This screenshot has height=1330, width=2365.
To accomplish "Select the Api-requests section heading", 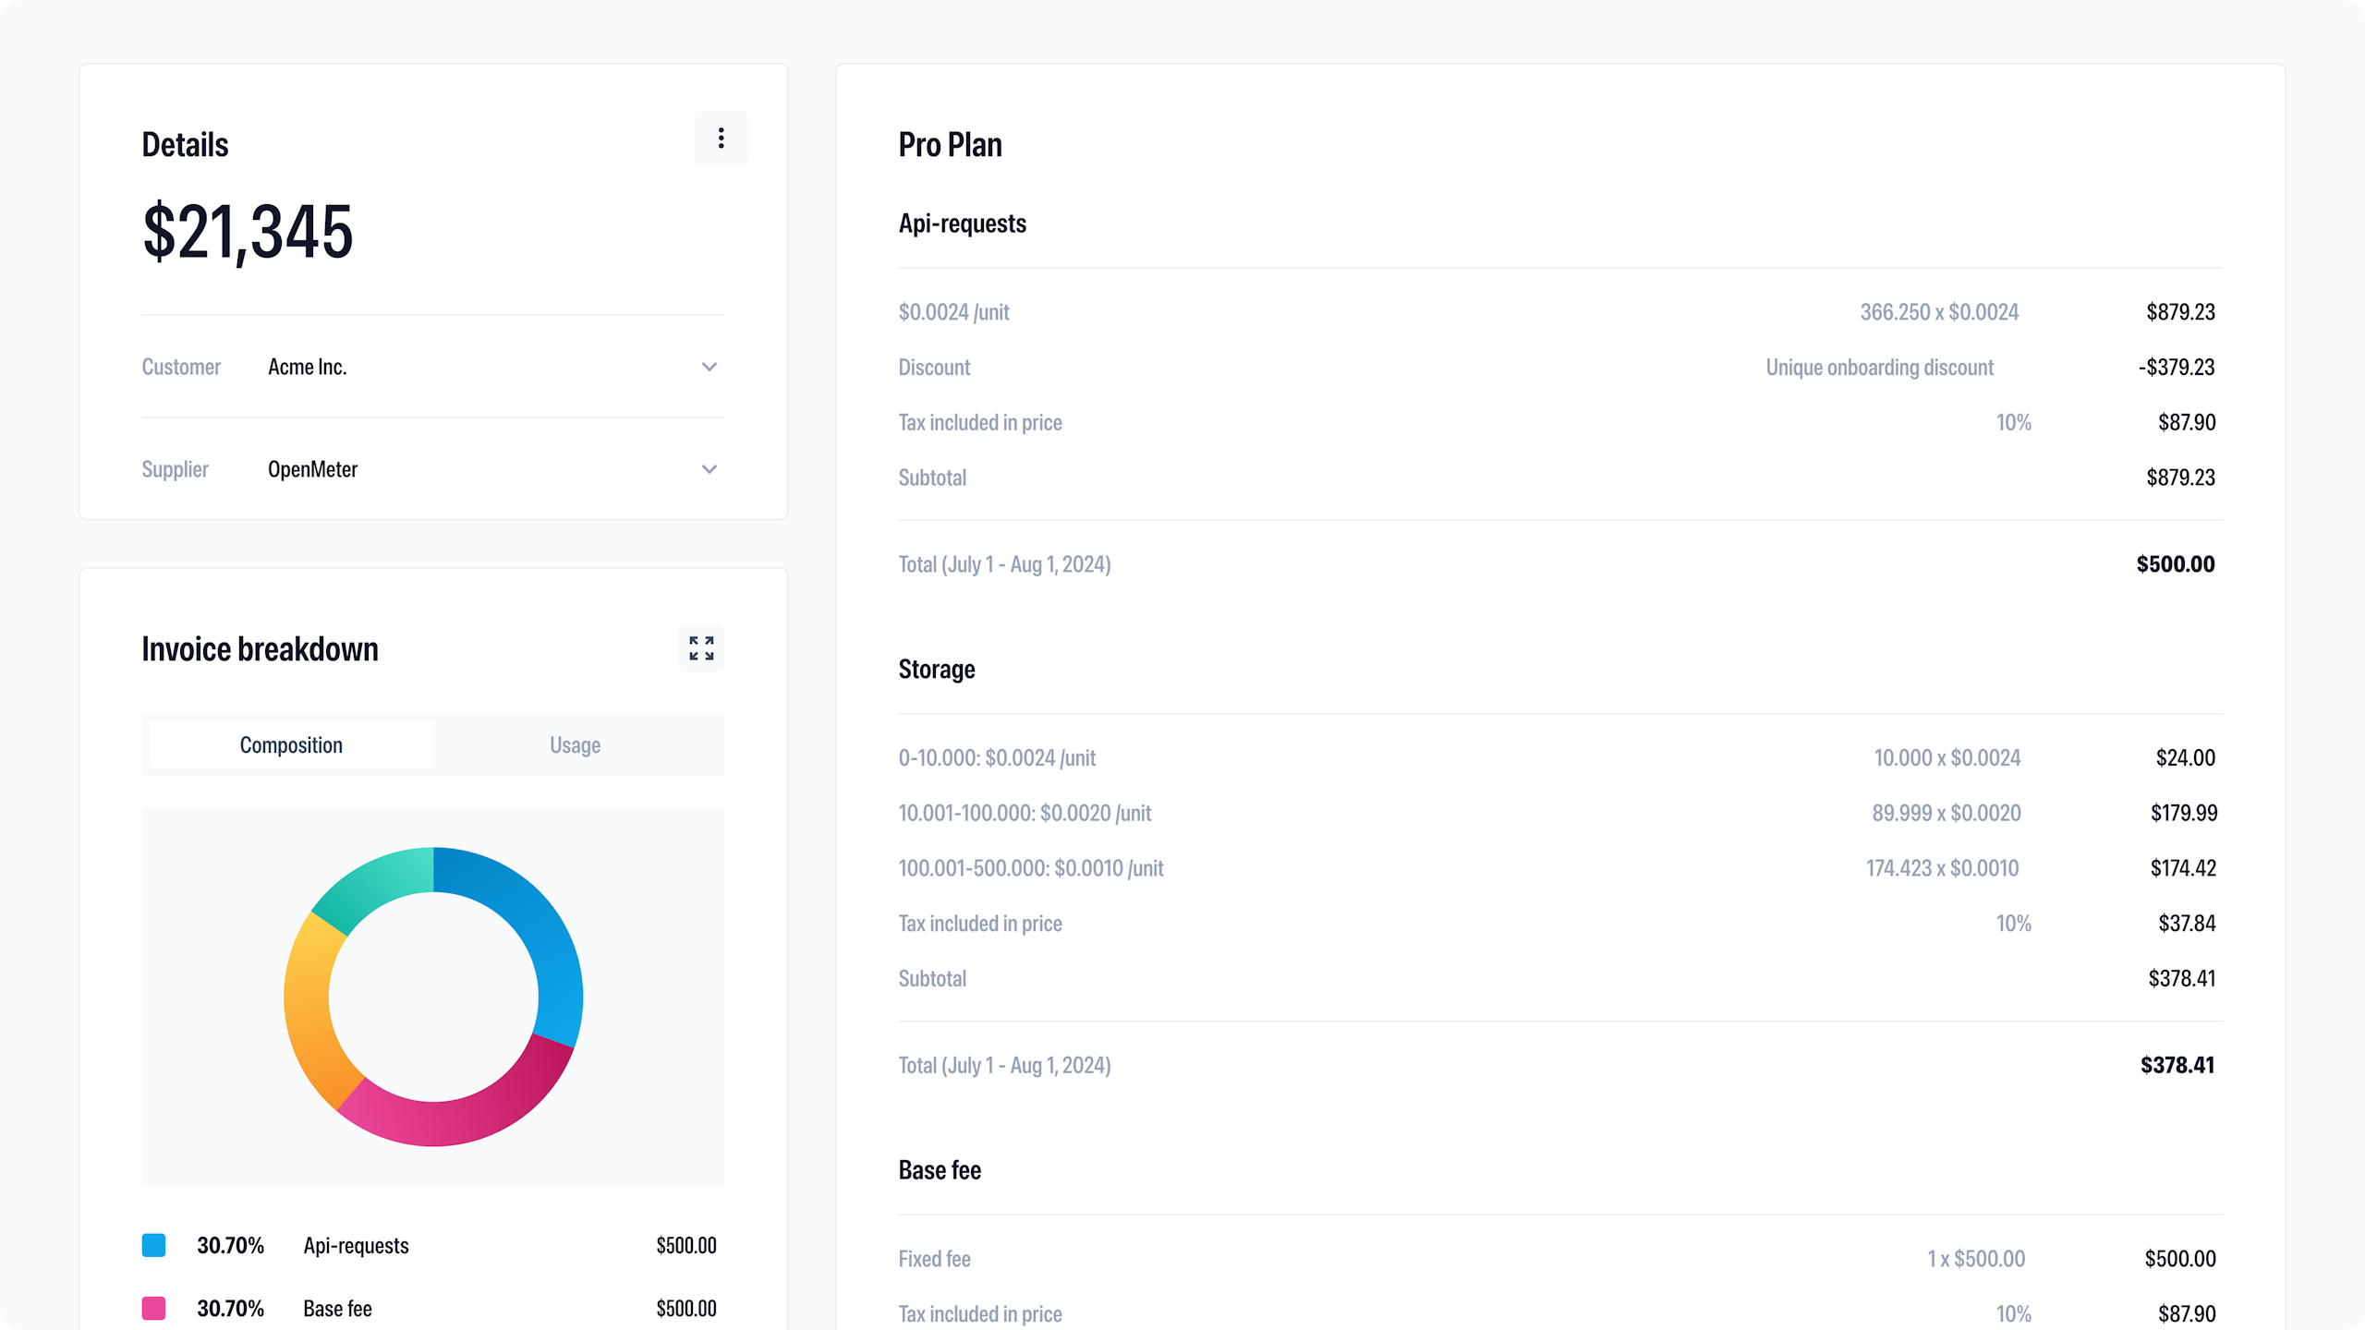I will click(x=962, y=224).
